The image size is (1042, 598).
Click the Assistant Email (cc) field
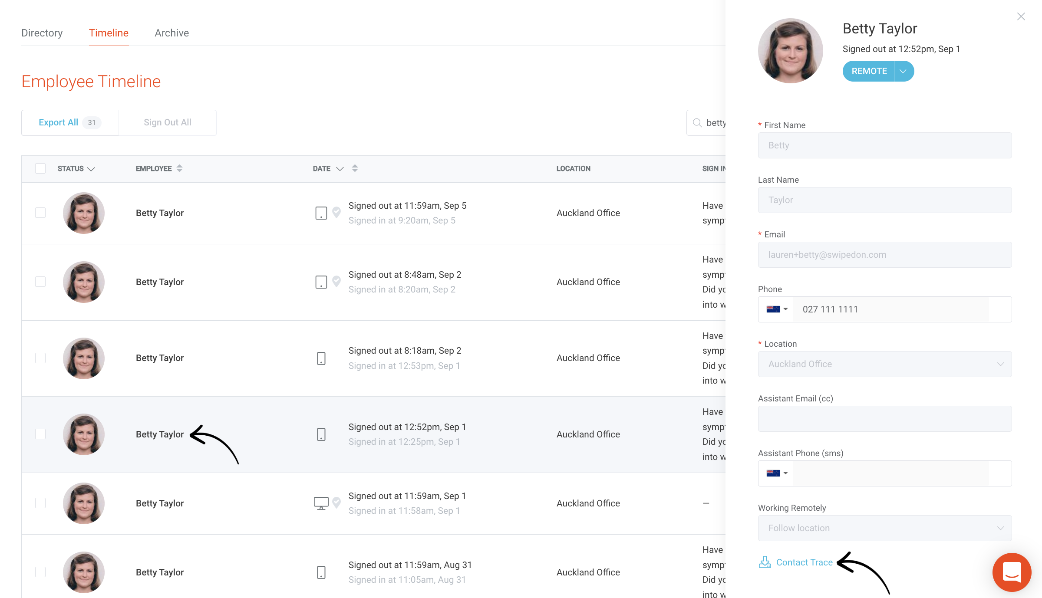tap(885, 419)
